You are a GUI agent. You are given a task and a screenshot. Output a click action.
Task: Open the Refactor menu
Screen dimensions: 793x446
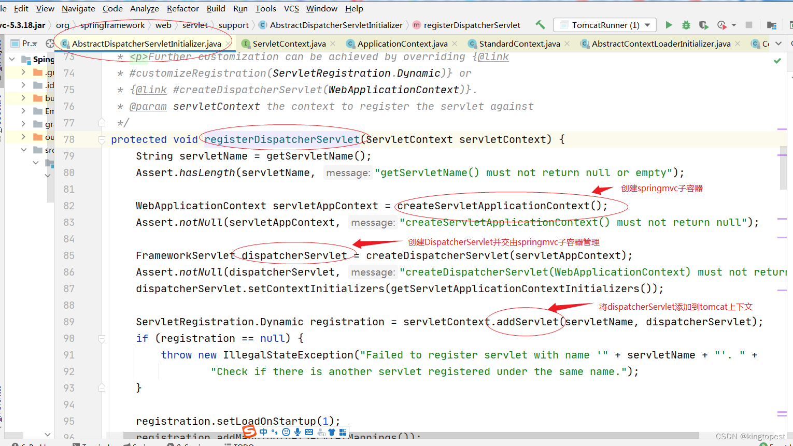(182, 8)
